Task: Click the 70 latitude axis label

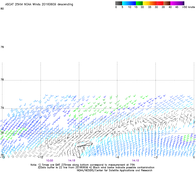Action: pos(2,155)
